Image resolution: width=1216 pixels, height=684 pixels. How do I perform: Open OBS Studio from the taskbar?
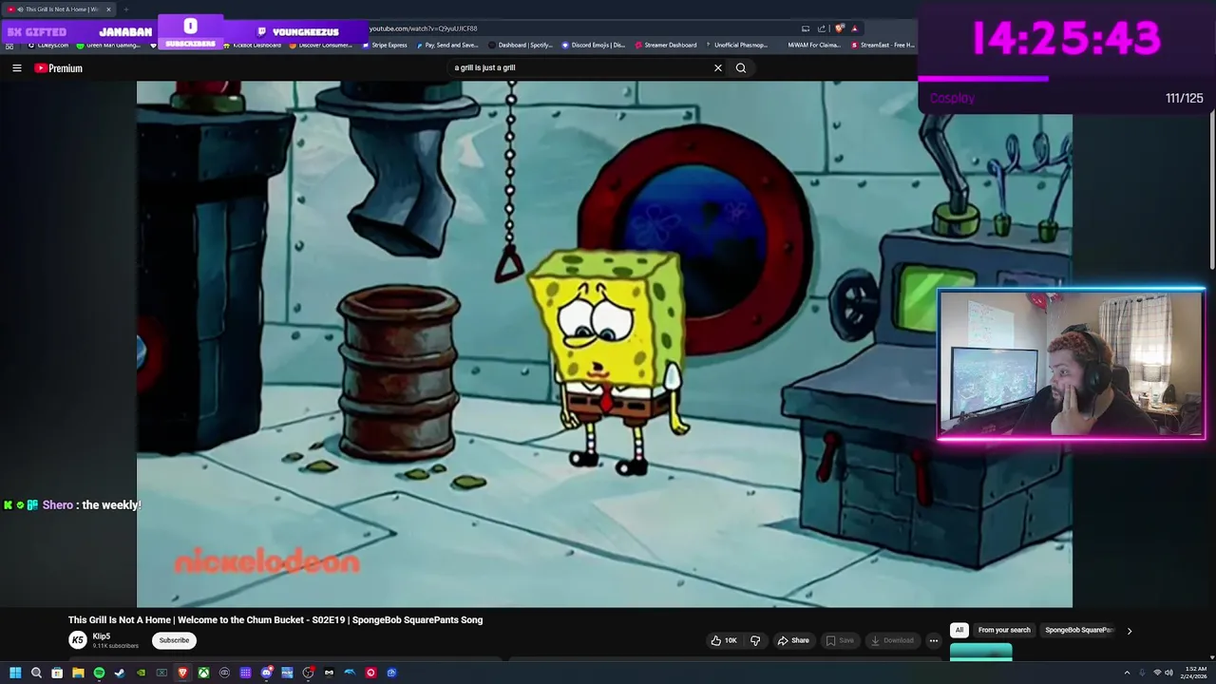coord(308,673)
